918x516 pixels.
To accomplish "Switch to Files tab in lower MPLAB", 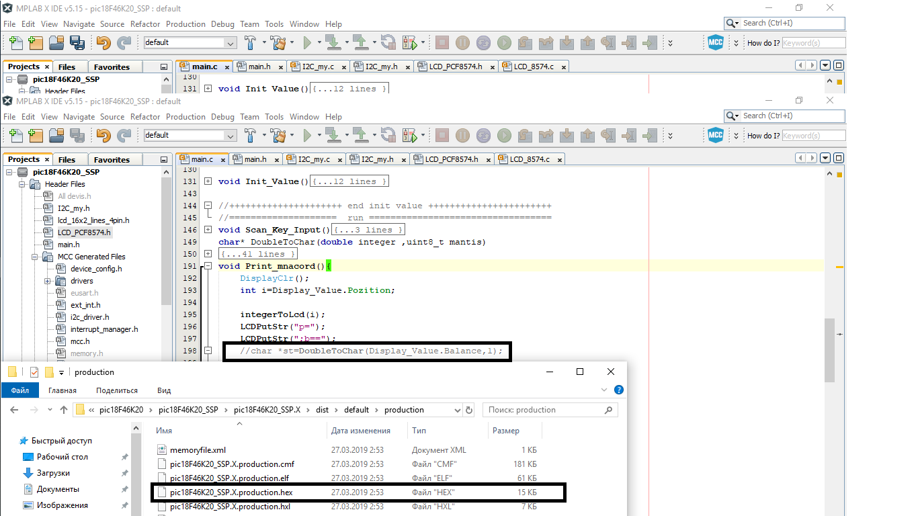I will pos(67,160).
